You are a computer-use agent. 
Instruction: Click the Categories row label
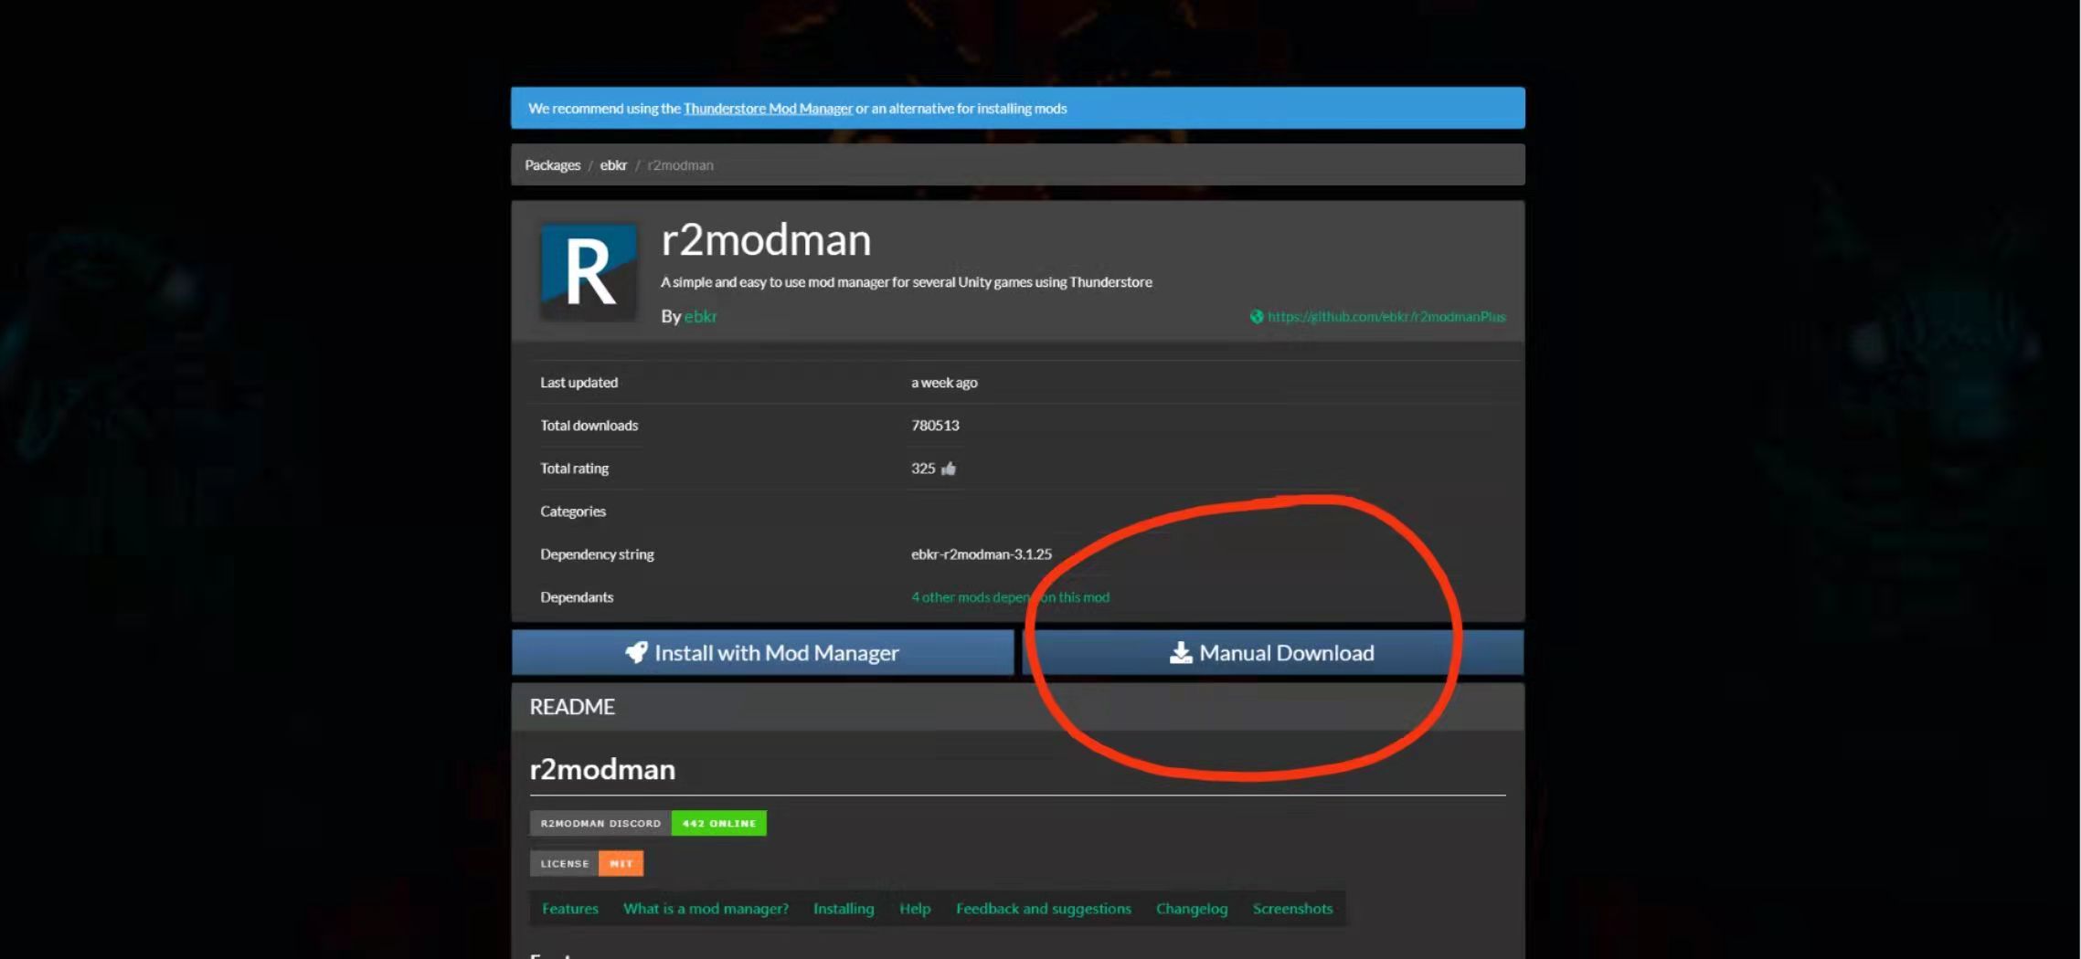coord(573,511)
